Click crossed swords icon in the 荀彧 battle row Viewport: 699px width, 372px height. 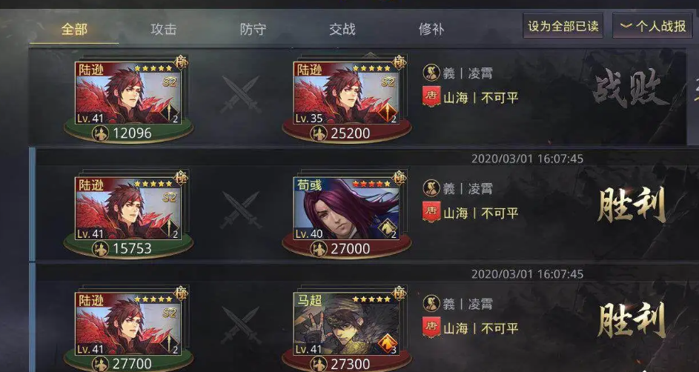(241, 210)
